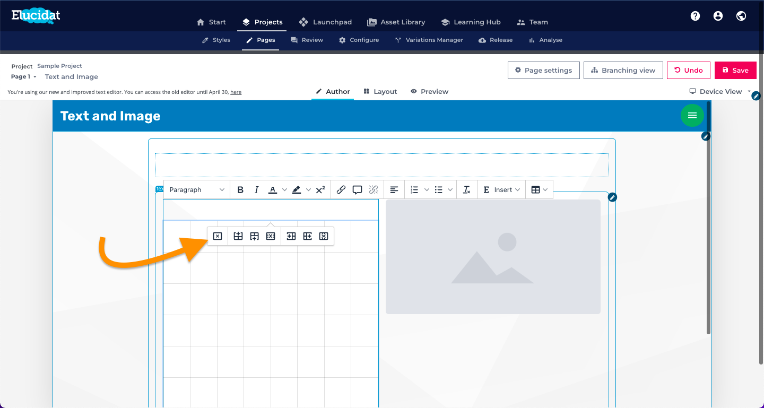The image size is (764, 408).
Task: Switch to the Preview tab
Action: coord(429,92)
